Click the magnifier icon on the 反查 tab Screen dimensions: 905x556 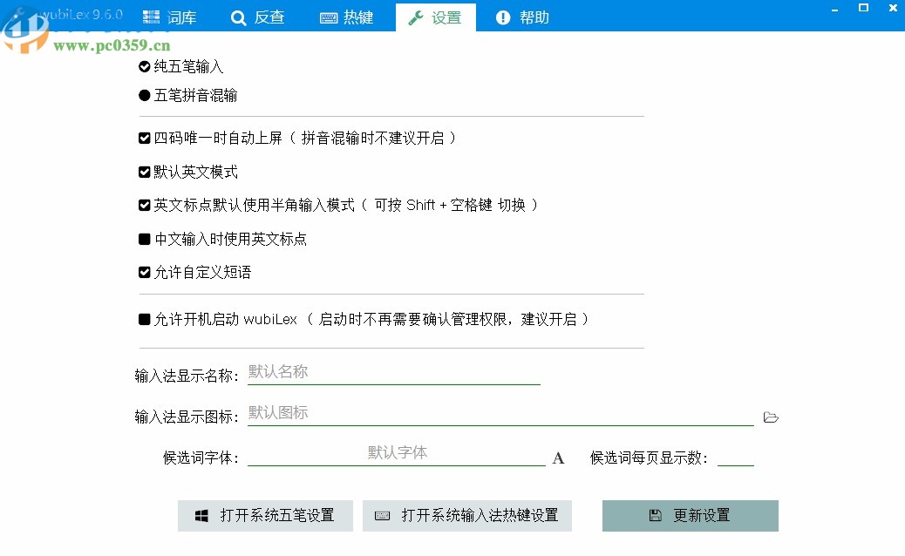(x=235, y=17)
